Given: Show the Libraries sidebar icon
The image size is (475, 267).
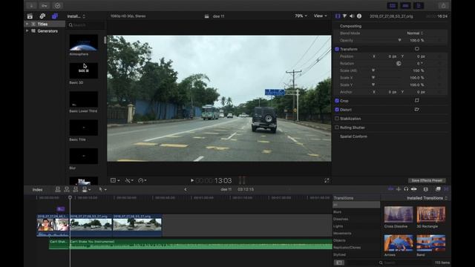Looking at the screenshot, I should (x=30, y=16).
